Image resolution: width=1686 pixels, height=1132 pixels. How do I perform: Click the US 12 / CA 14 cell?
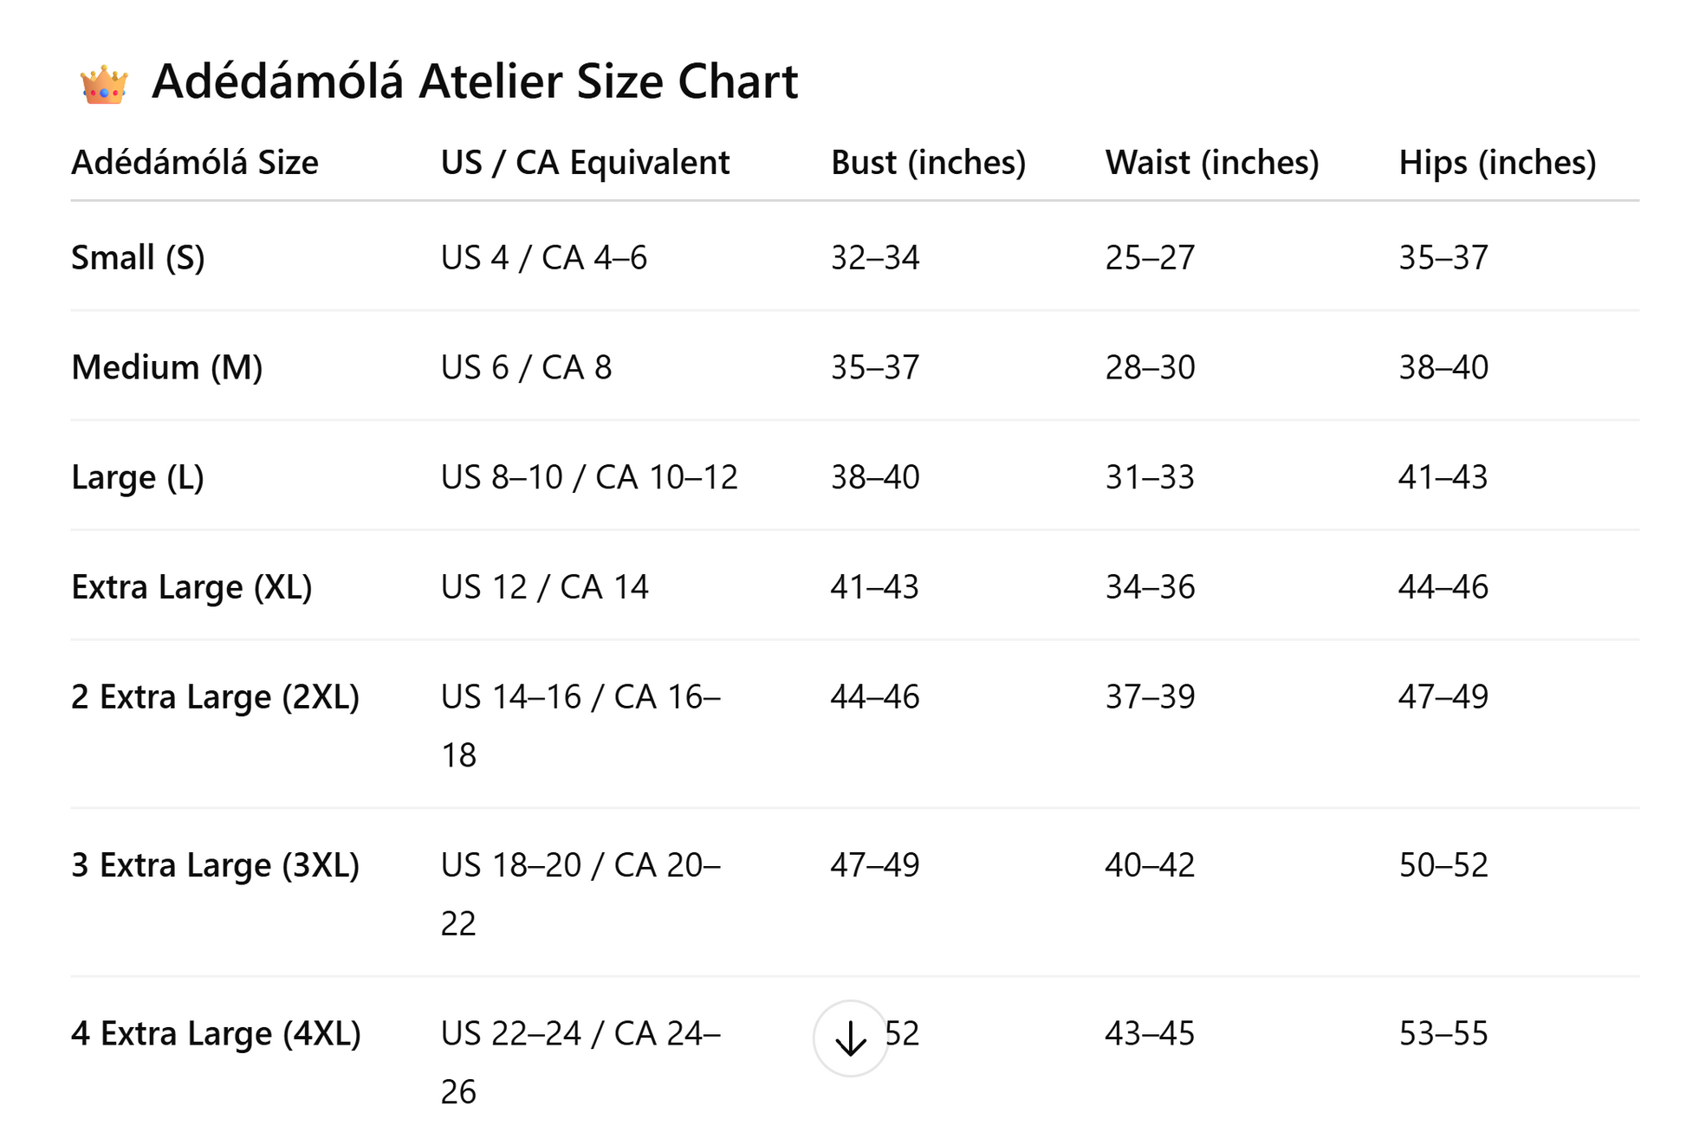coord(544,587)
